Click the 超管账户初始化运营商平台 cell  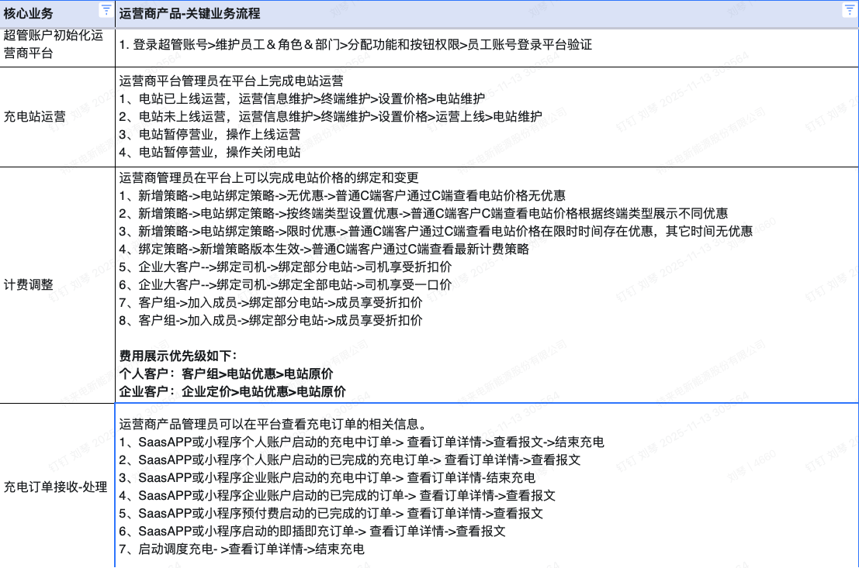(x=54, y=44)
